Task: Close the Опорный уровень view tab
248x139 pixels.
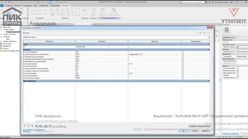Action: [91, 25]
